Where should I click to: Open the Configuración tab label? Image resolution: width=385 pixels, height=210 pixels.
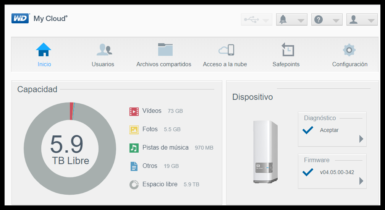coord(350,64)
